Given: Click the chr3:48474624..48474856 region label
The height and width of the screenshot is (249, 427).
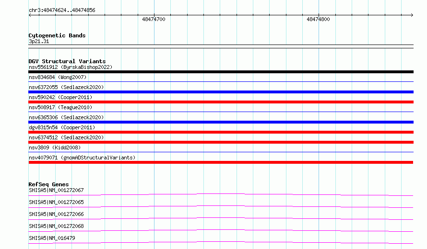Looking at the screenshot, I should point(62,11).
